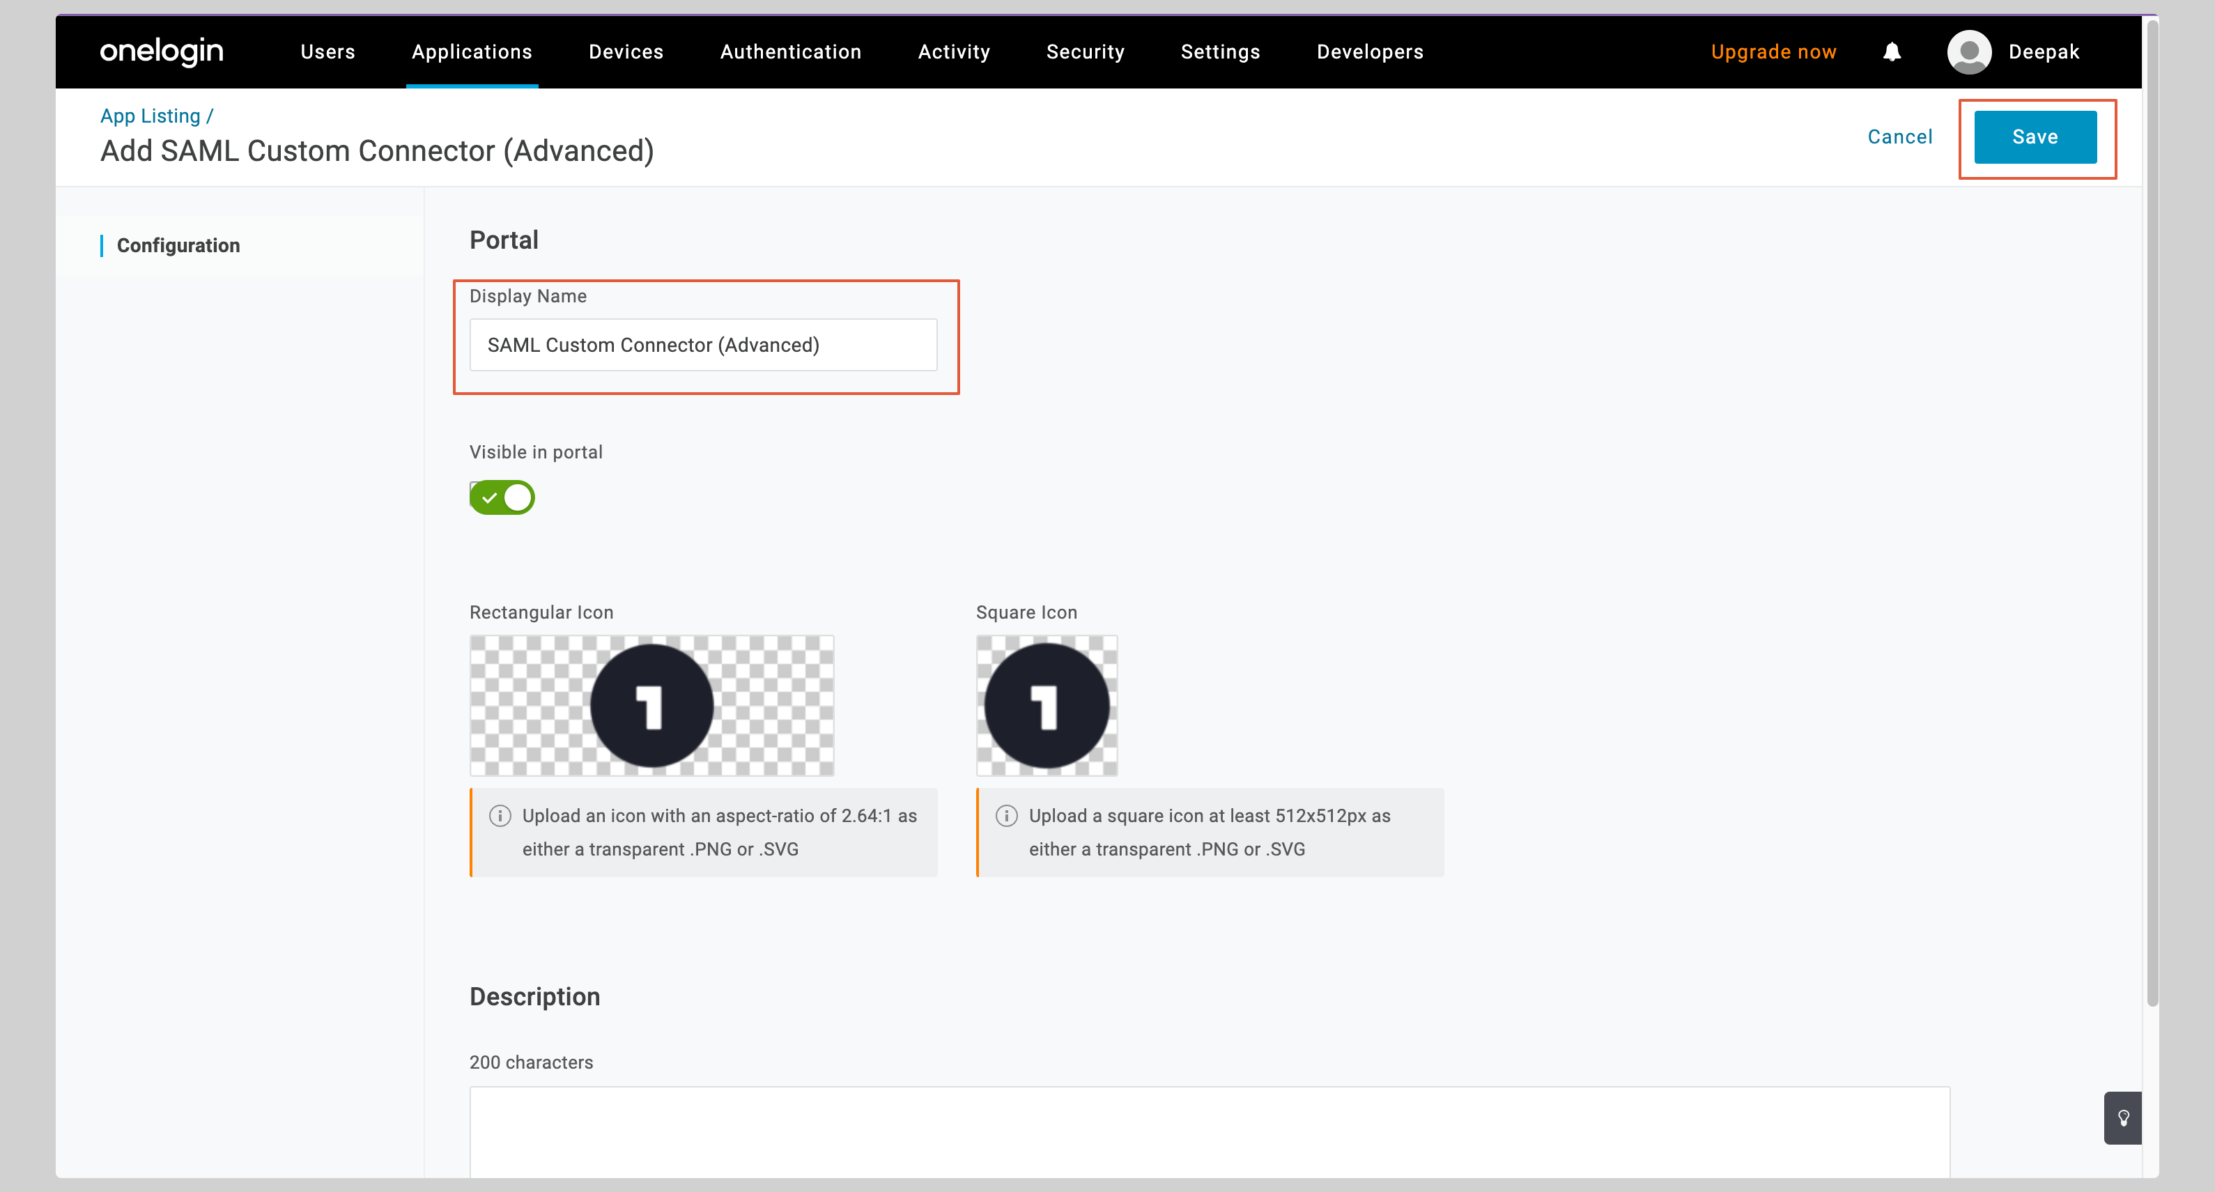Toggle off Visible in portal switch
Screen dimensions: 2215x1192
(502, 497)
